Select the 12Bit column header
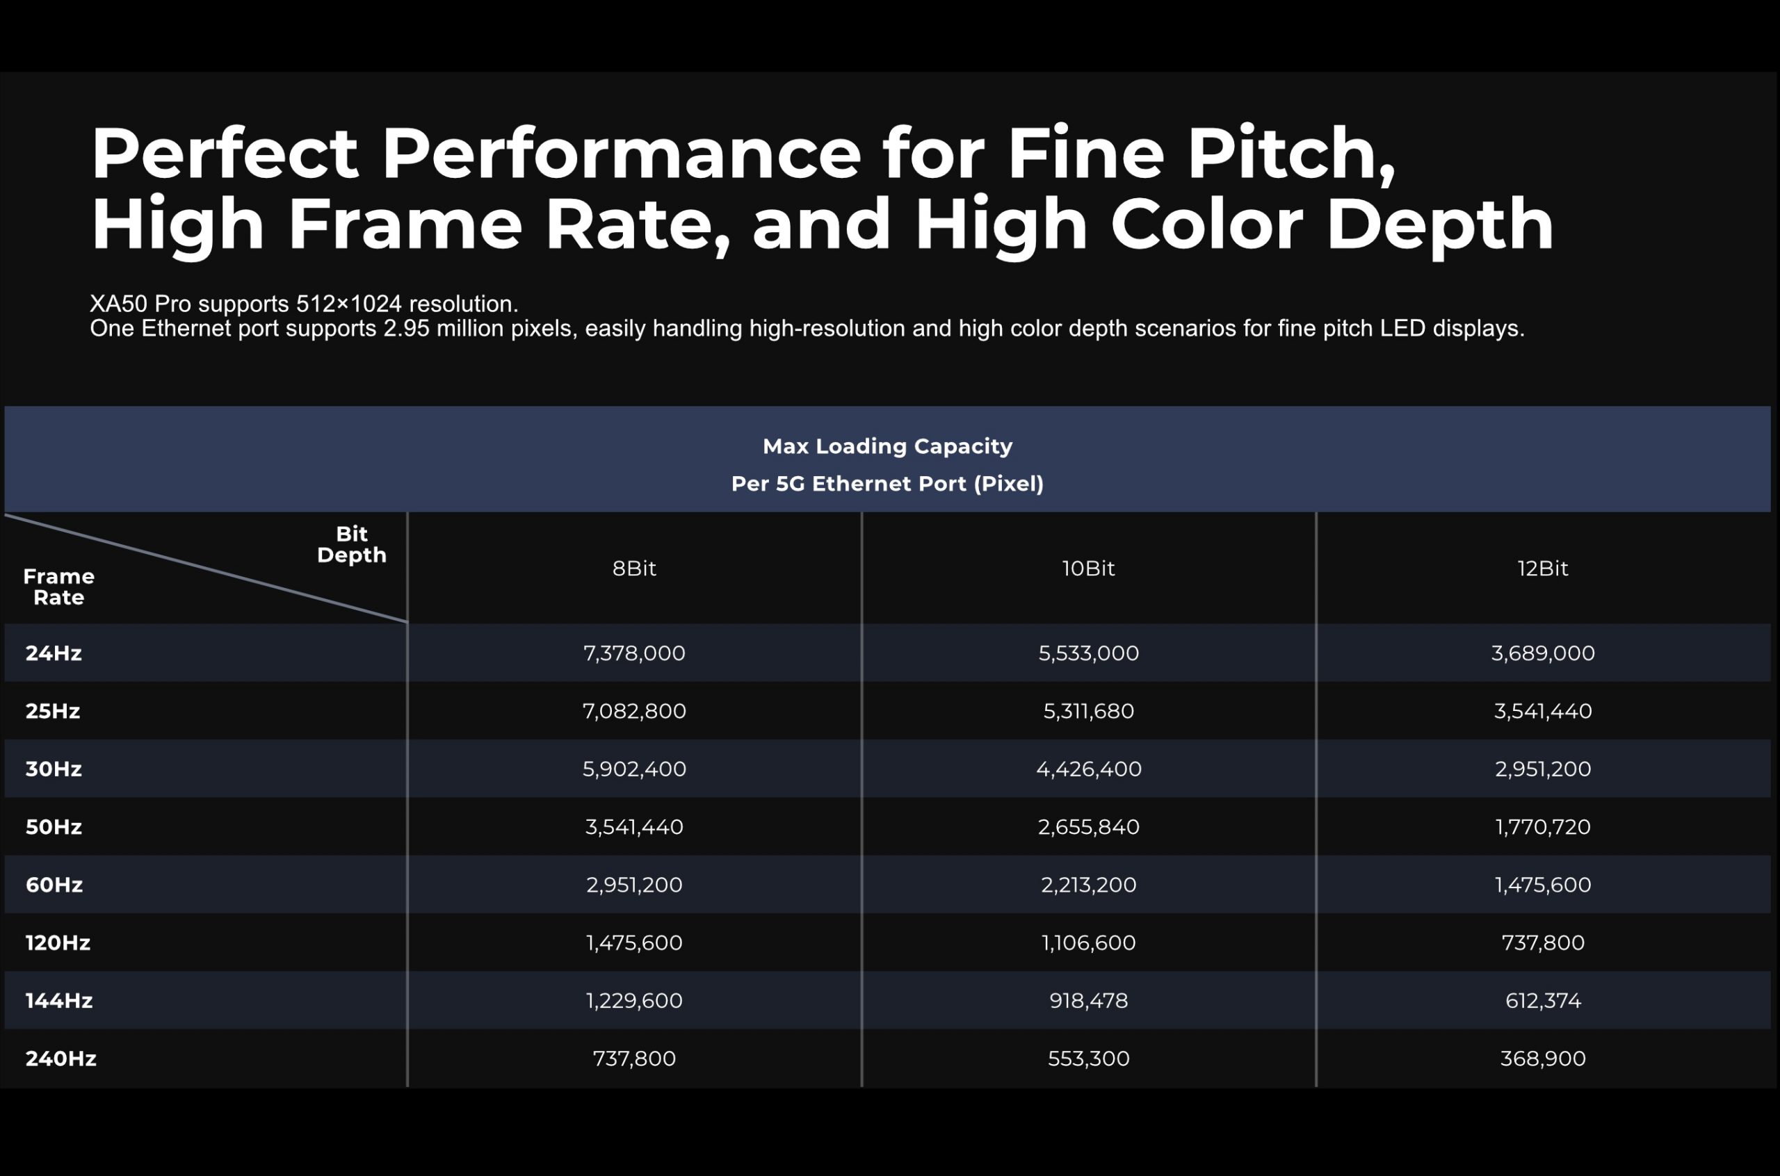The image size is (1780, 1176). click(1542, 569)
